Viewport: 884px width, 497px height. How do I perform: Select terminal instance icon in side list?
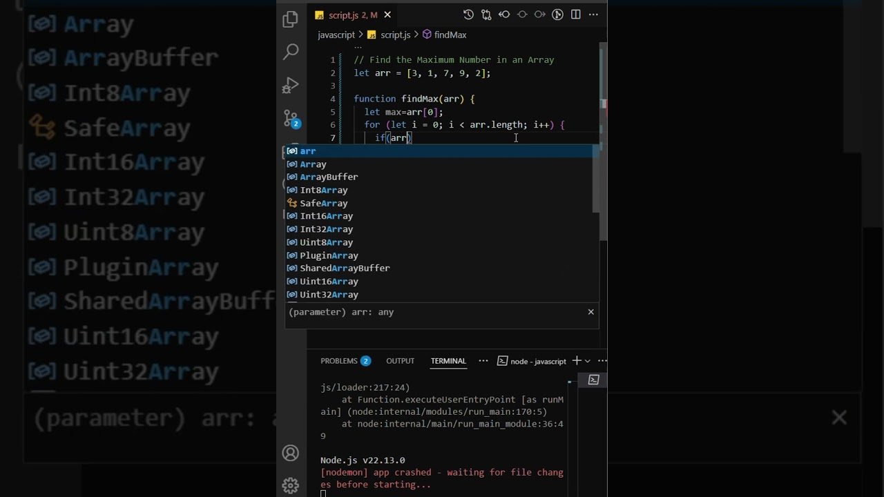click(593, 380)
